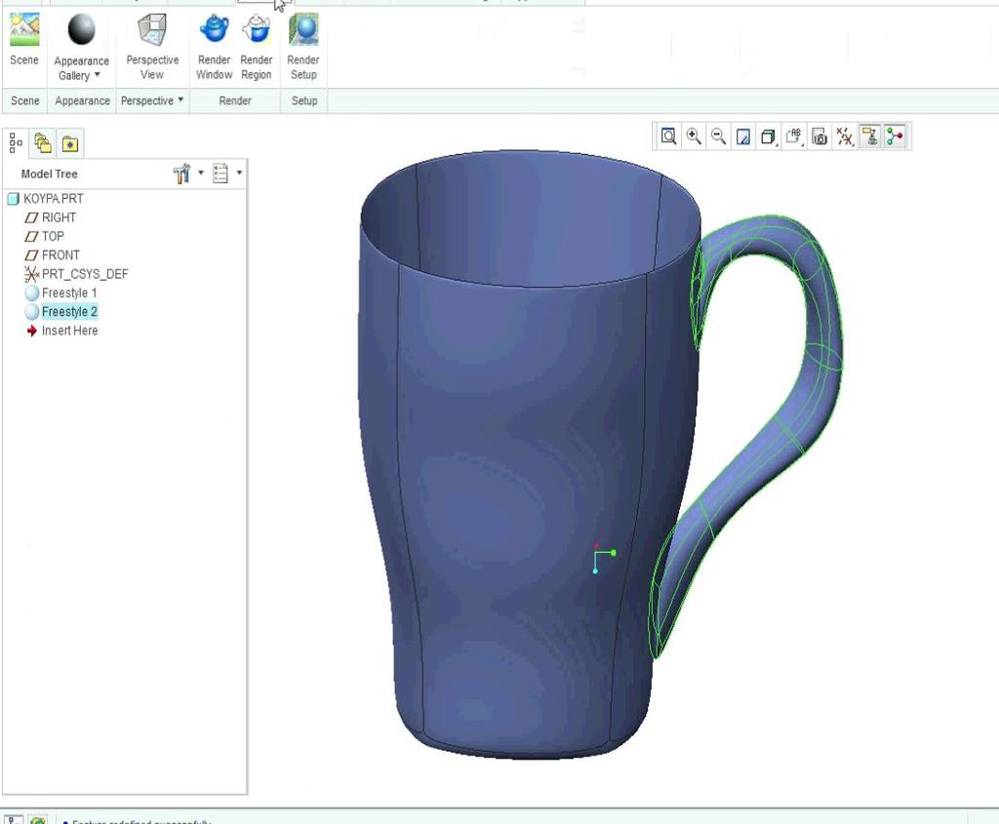Screen dimensions: 999x824
Task: Click the Scene group label
Action: 24,100
